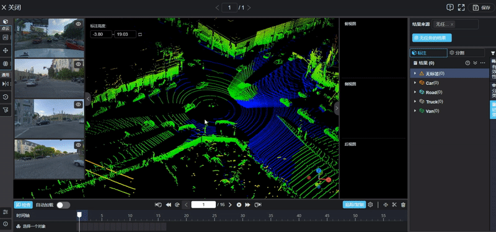Expand the Car results category
Screen dimensions: 496x232
pyautogui.click(x=415, y=83)
